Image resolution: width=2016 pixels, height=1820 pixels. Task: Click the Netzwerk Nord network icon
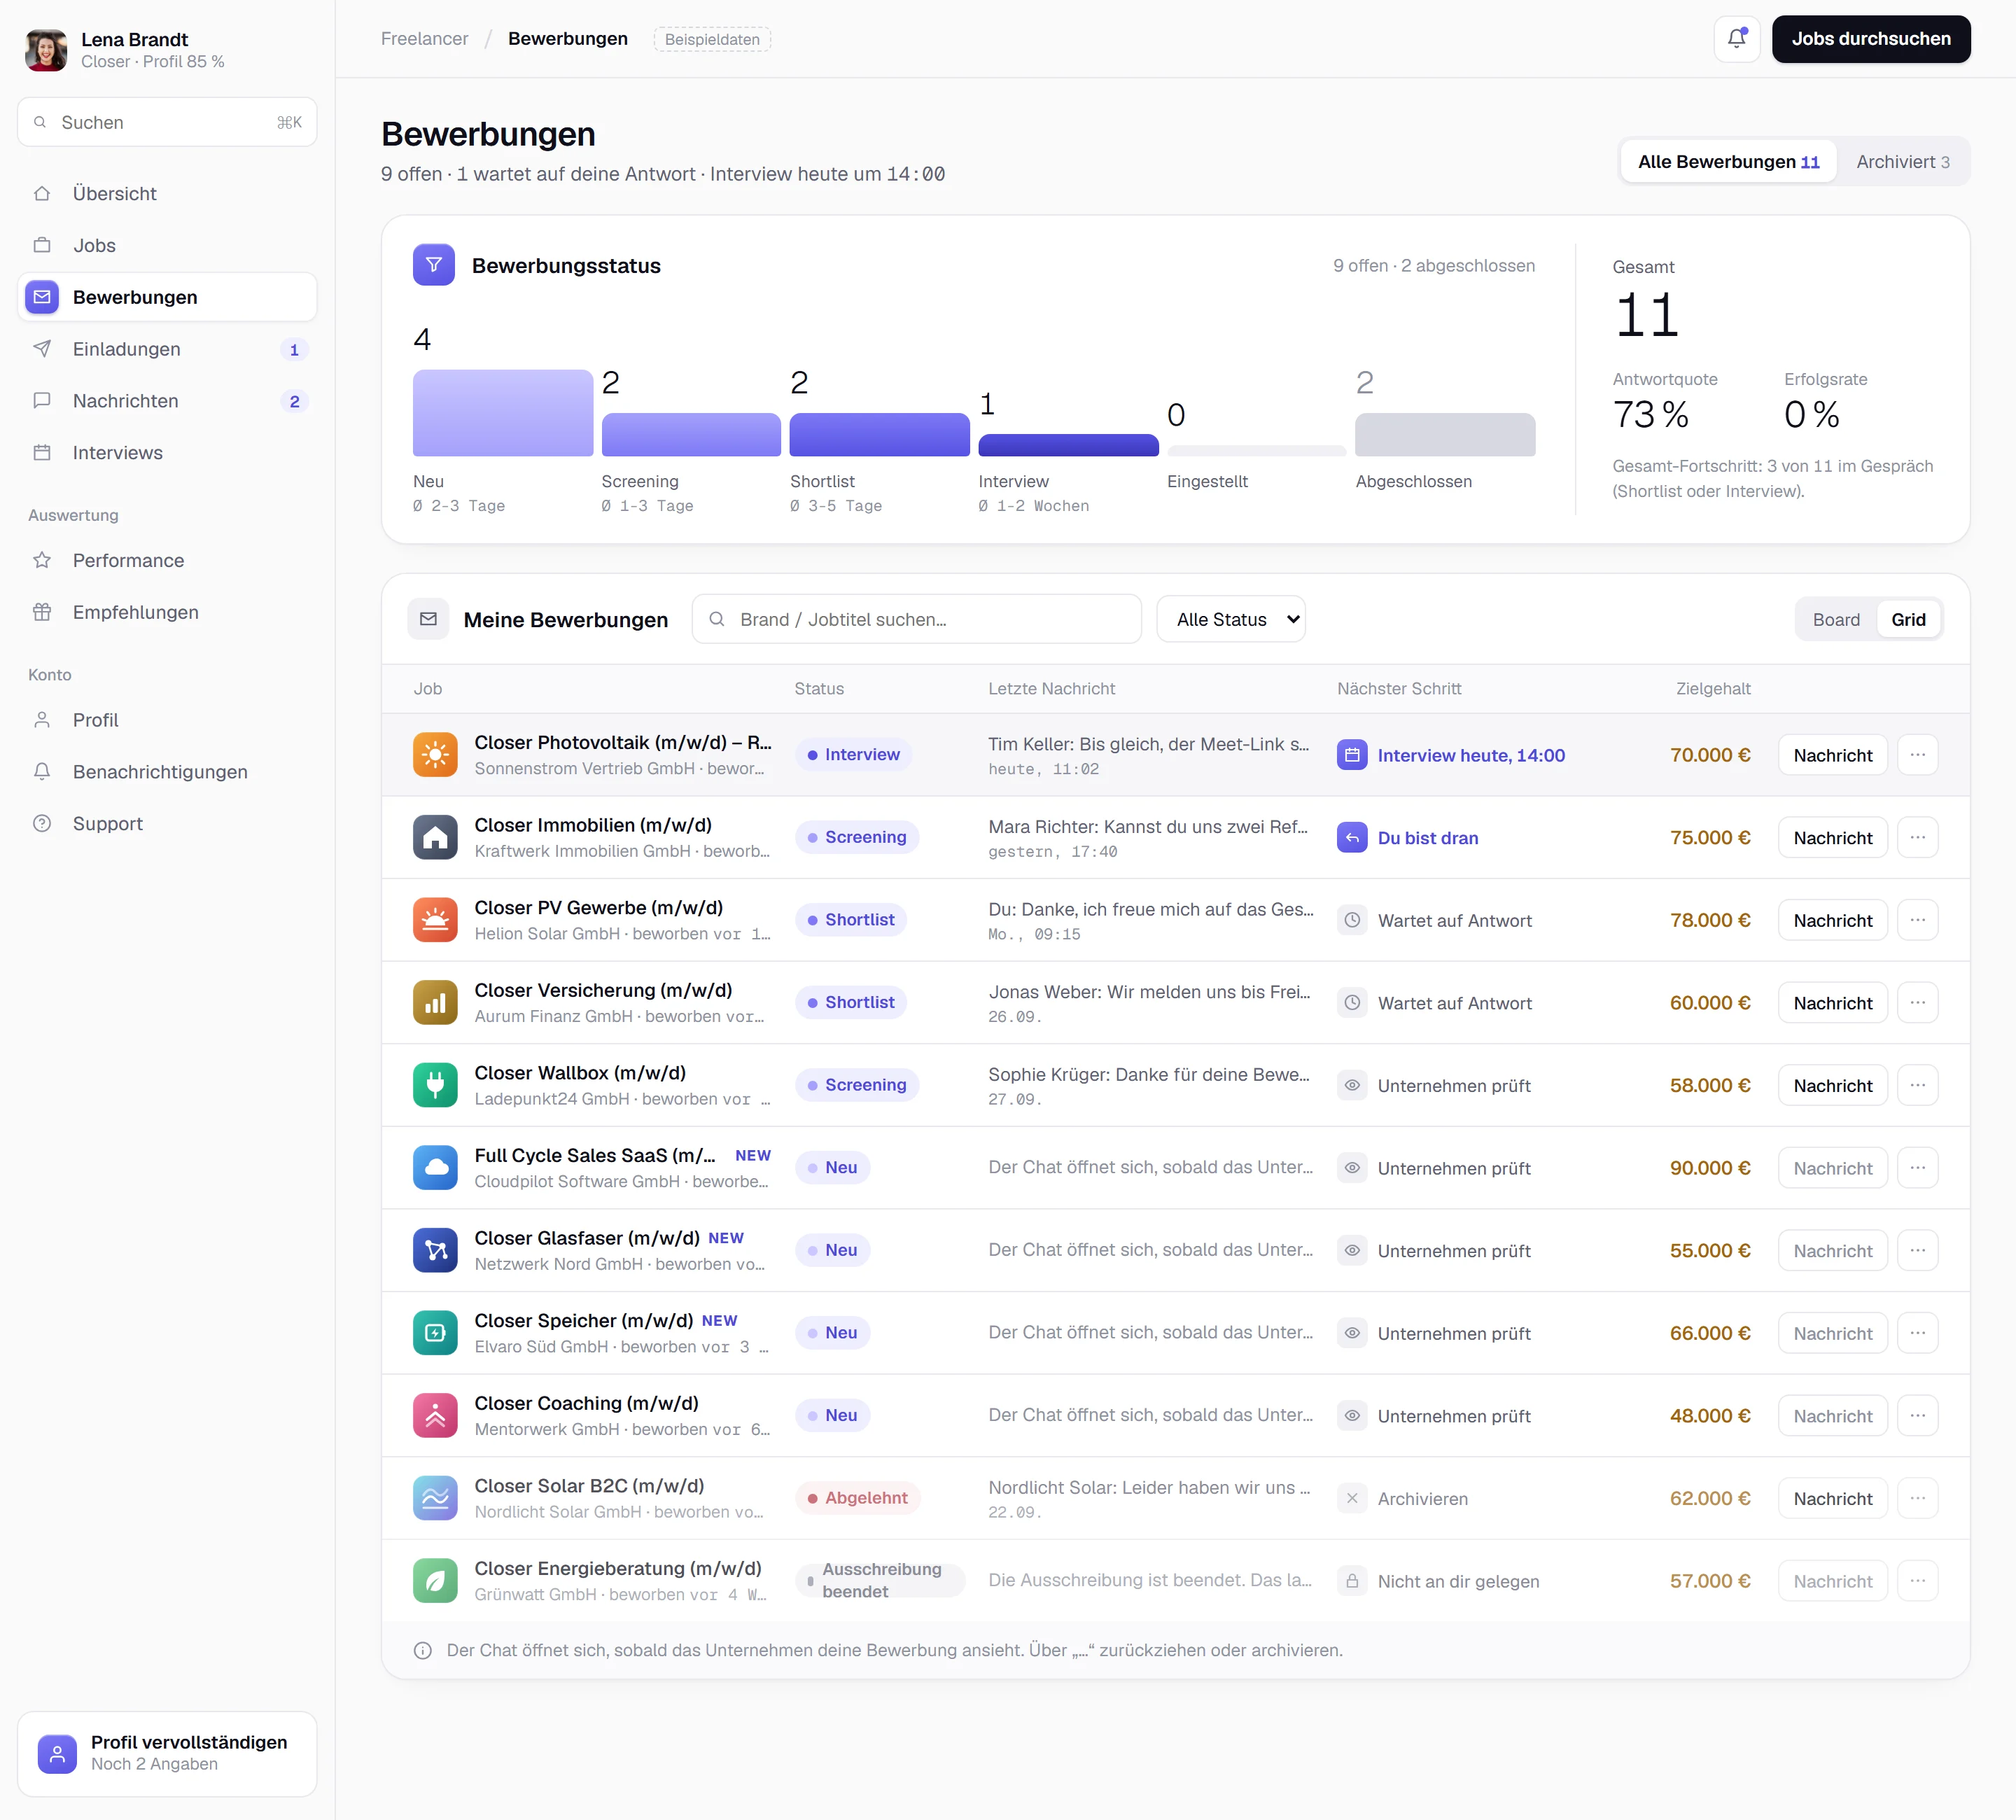coord(435,1251)
